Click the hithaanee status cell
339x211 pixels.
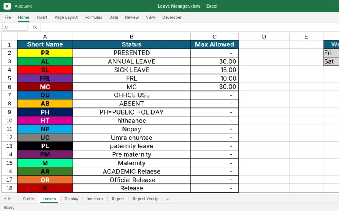click(x=131, y=121)
